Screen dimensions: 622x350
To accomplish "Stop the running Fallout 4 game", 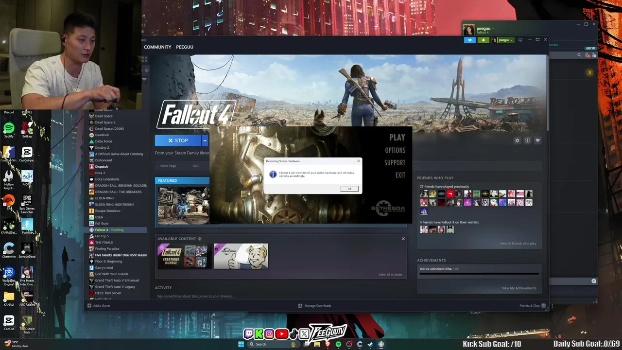I will 178,140.
